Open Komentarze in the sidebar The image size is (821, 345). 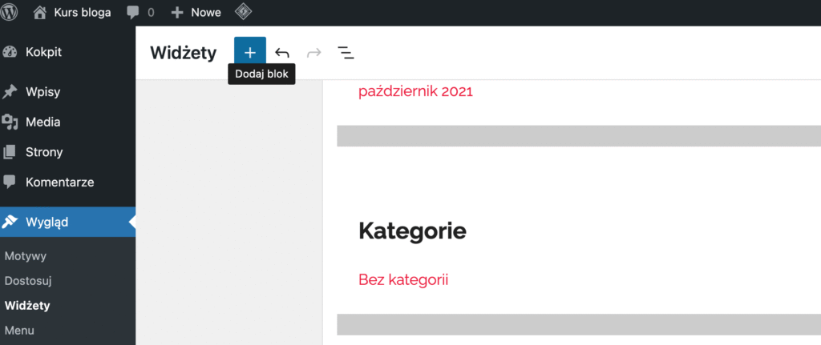(x=59, y=183)
